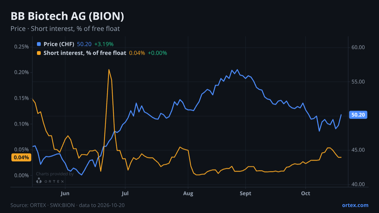Viewport: 379px width, 213px height.
Task: Click the +3.19% price change value
Action: (x=104, y=44)
